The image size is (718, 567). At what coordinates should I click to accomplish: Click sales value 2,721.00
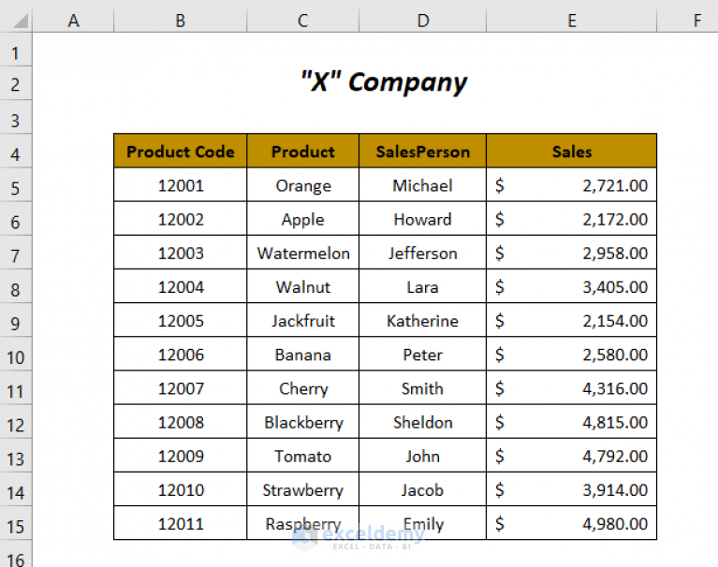tap(571, 185)
